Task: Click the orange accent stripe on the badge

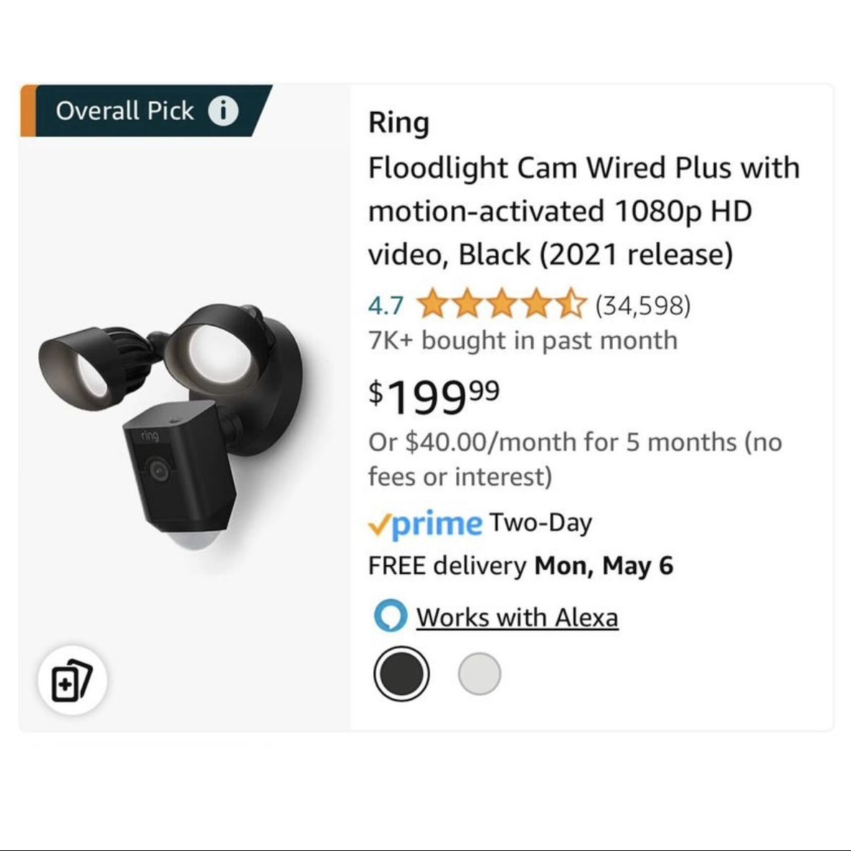Action: pyautogui.click(x=29, y=111)
